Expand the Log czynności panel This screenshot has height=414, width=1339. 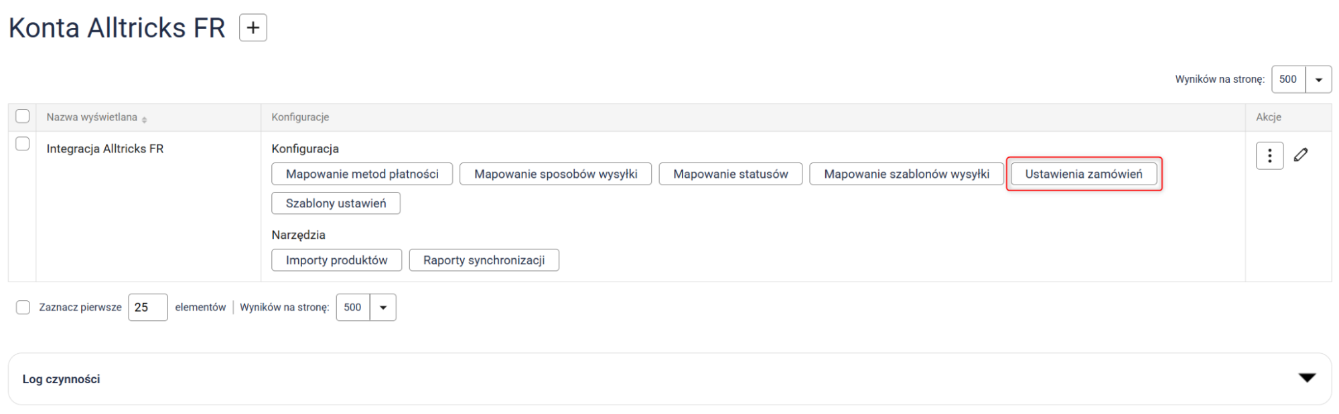pyautogui.click(x=1306, y=379)
